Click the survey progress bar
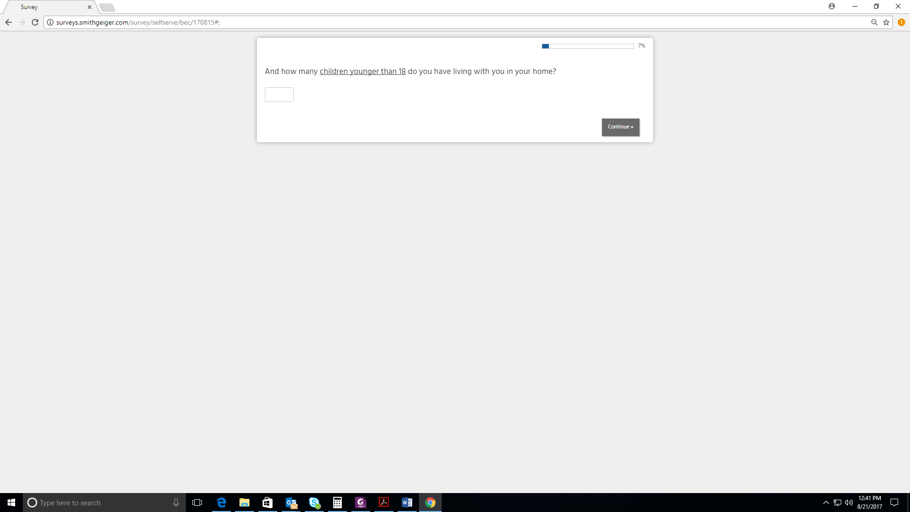 click(x=588, y=46)
